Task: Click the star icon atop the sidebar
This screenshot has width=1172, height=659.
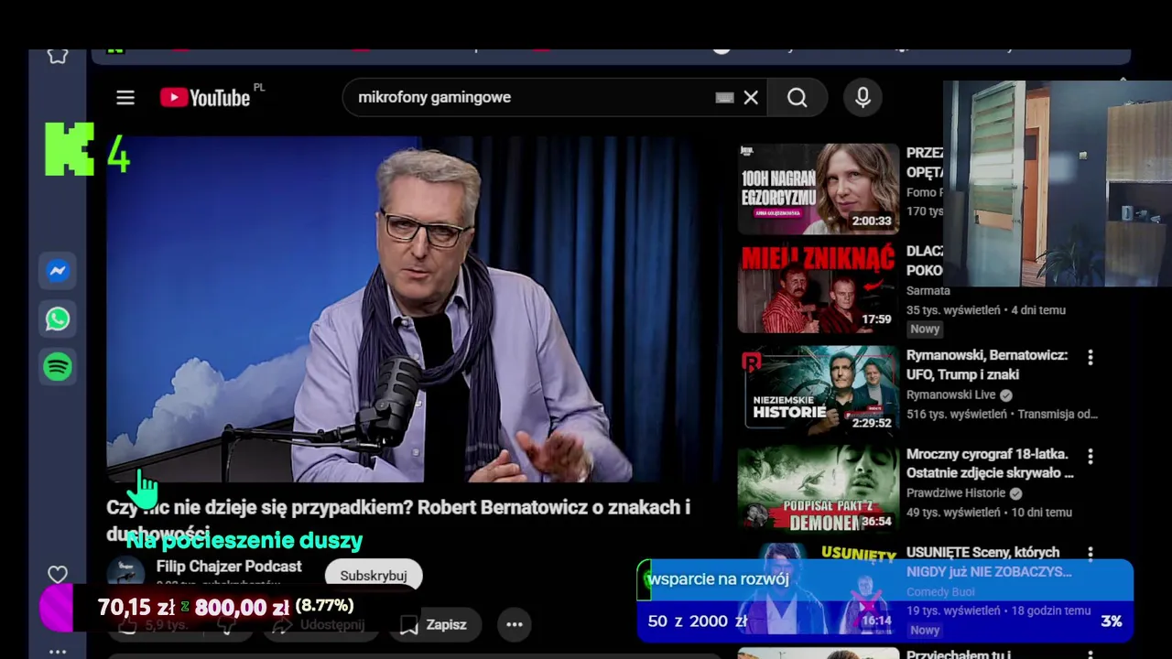Action: pyautogui.click(x=58, y=55)
